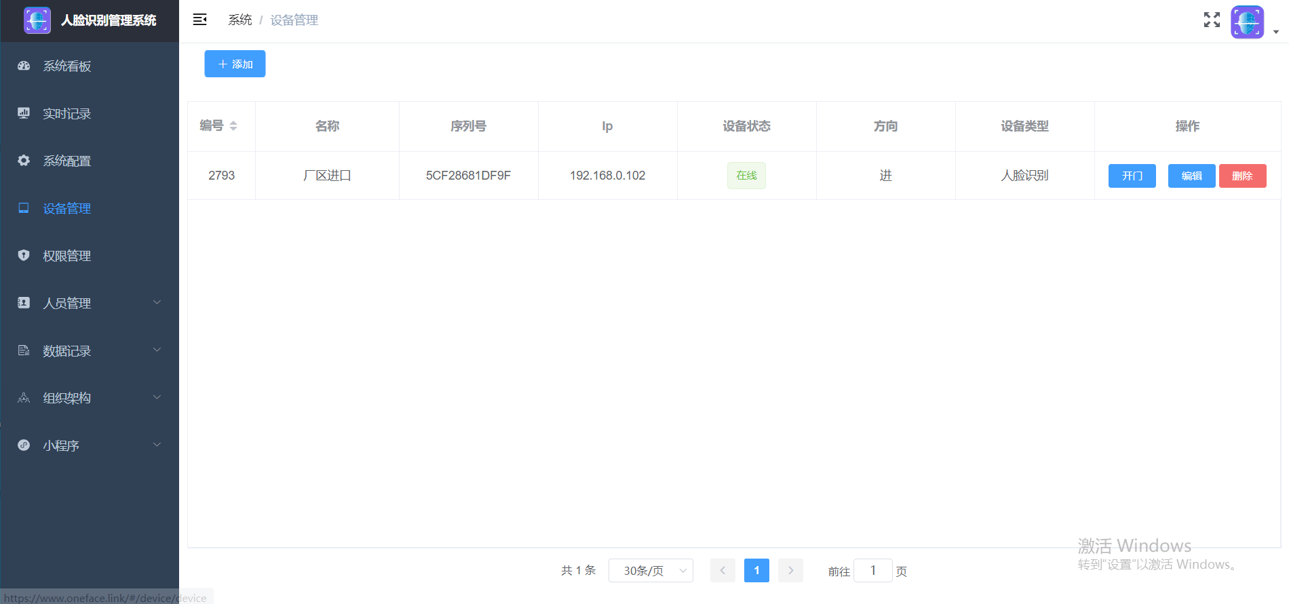Screen dimensions: 1289x604
Task: Expand the 数据记录 submenu chevron
Action: click(157, 350)
